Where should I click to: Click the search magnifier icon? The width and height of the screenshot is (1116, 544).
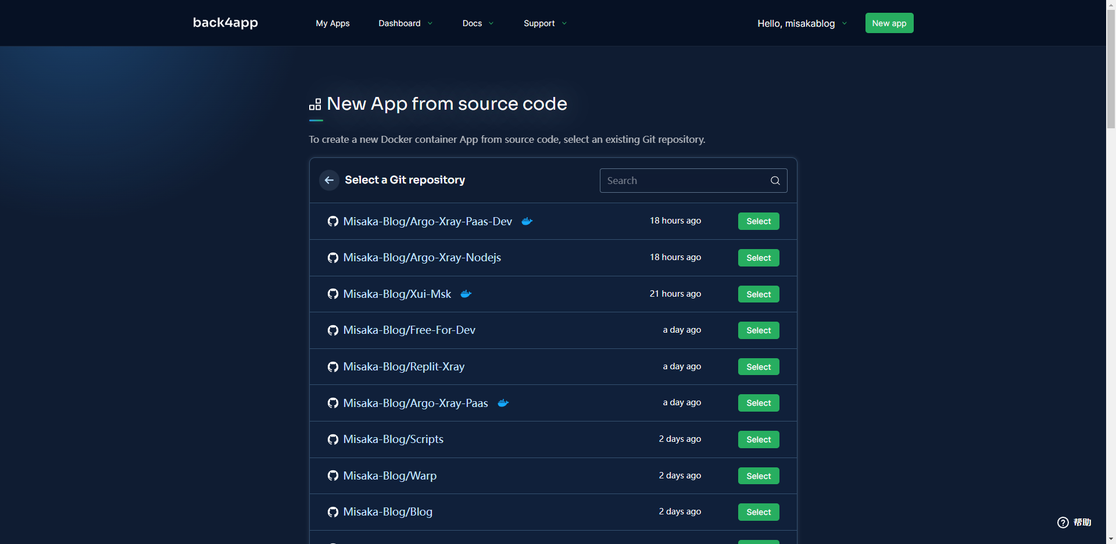pos(775,181)
